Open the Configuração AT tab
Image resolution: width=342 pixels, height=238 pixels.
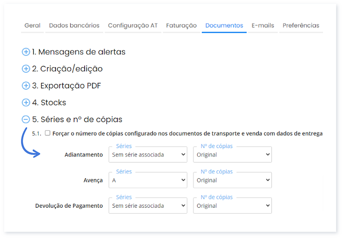[x=133, y=26]
